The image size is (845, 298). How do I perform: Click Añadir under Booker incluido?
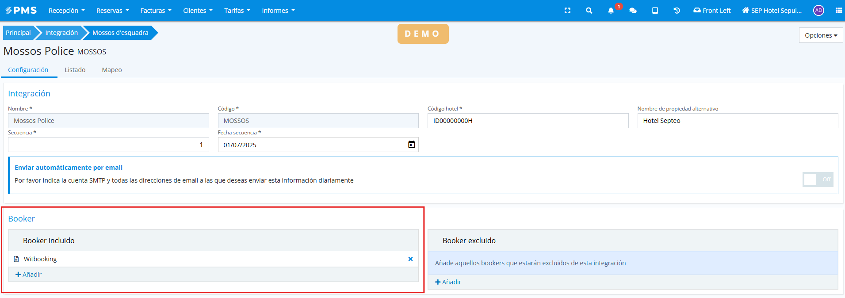point(29,275)
